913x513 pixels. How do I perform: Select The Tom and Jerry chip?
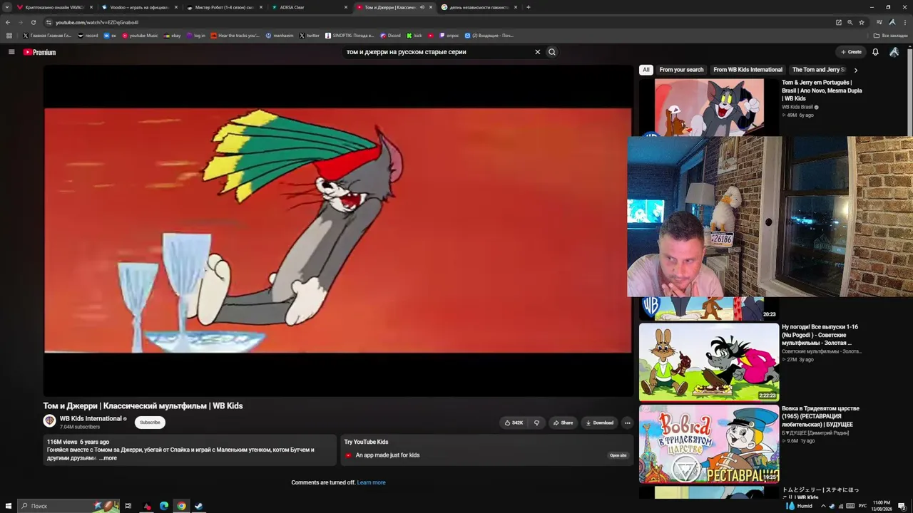[x=818, y=70]
